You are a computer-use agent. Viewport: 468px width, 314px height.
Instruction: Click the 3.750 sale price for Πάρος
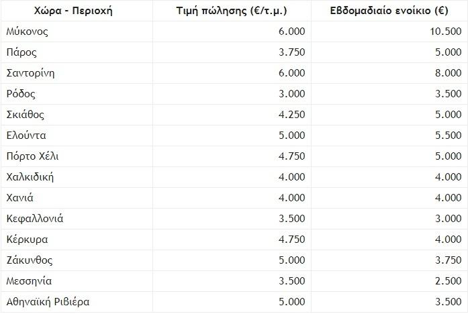pos(291,52)
